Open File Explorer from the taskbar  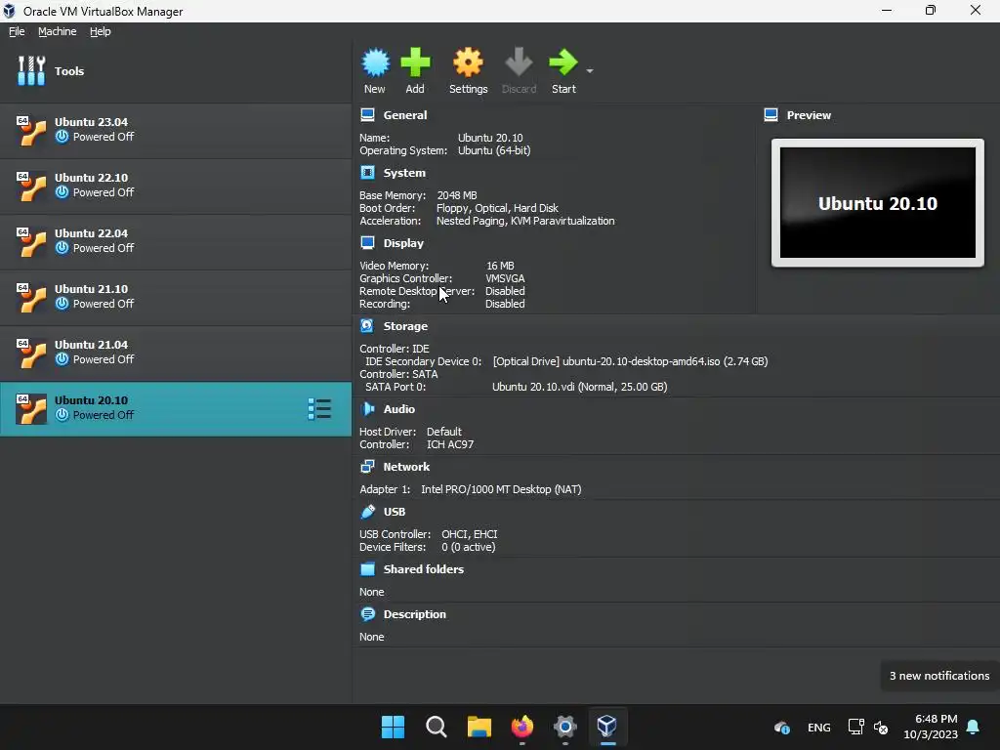[x=479, y=727]
